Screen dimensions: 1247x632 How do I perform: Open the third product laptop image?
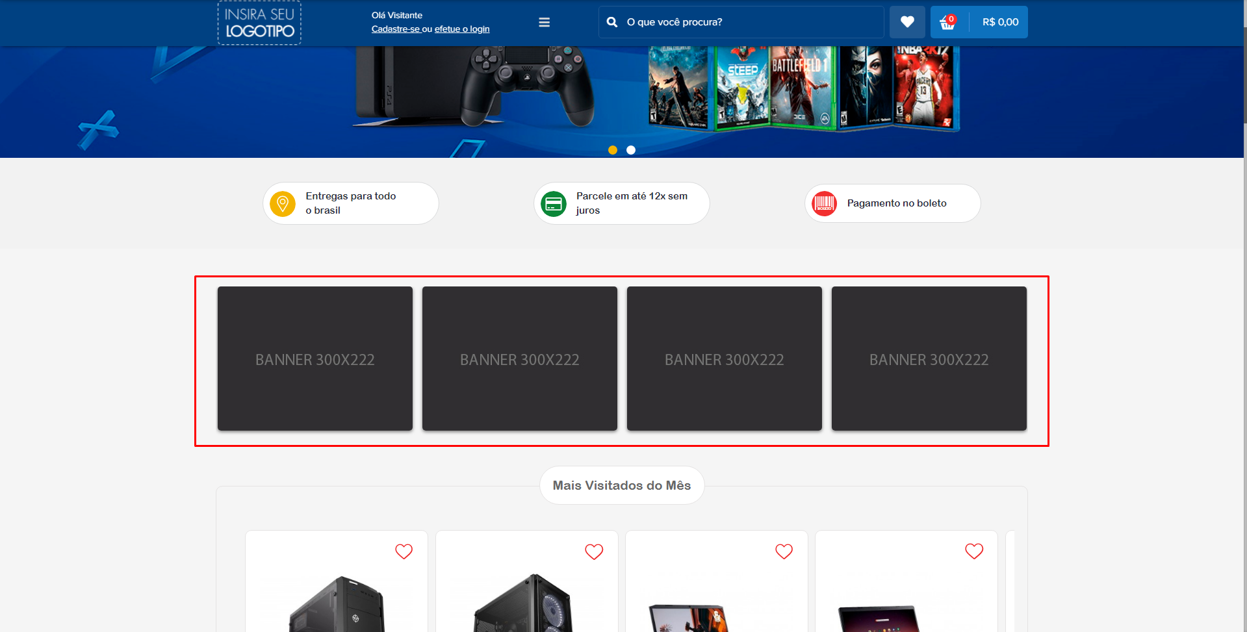[688, 618]
